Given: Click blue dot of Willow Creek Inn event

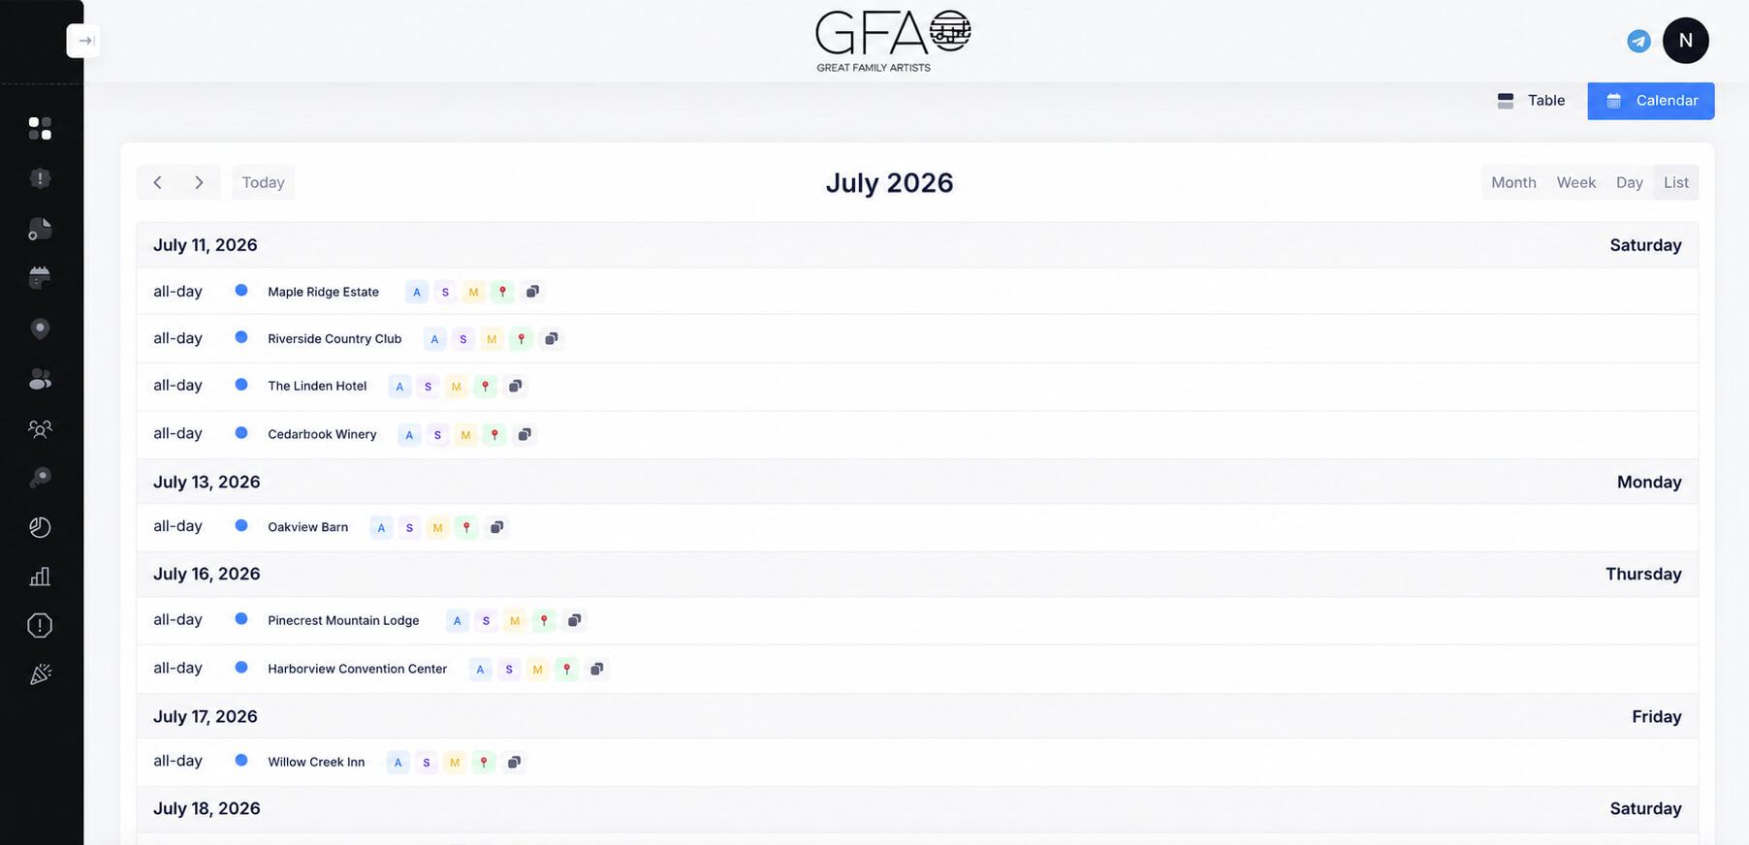Looking at the screenshot, I should point(241,761).
